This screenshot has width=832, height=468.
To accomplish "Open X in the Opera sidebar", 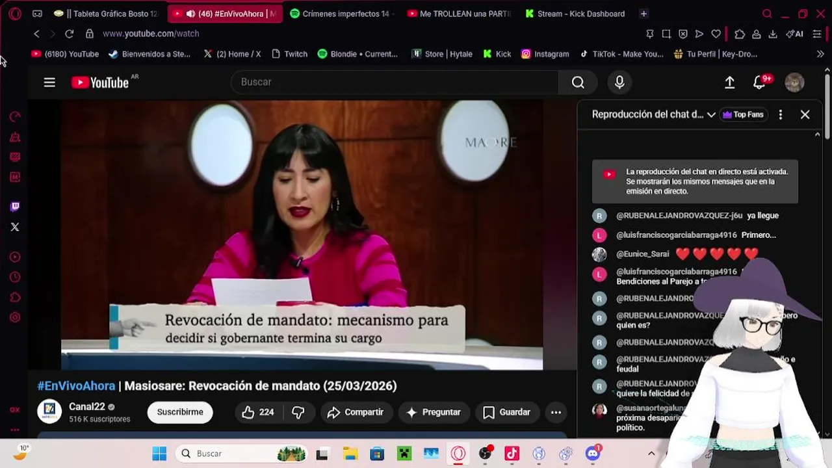I will [15, 227].
